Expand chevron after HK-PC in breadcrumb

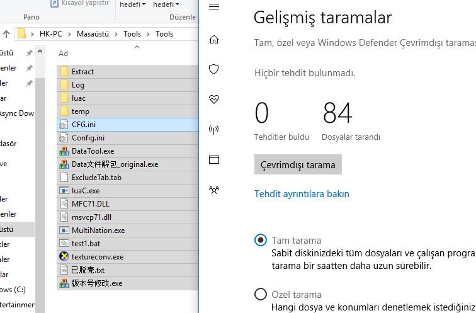pos(69,34)
